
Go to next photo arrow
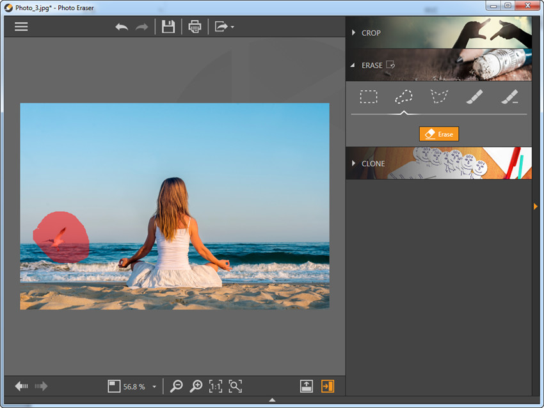pyautogui.click(x=41, y=386)
